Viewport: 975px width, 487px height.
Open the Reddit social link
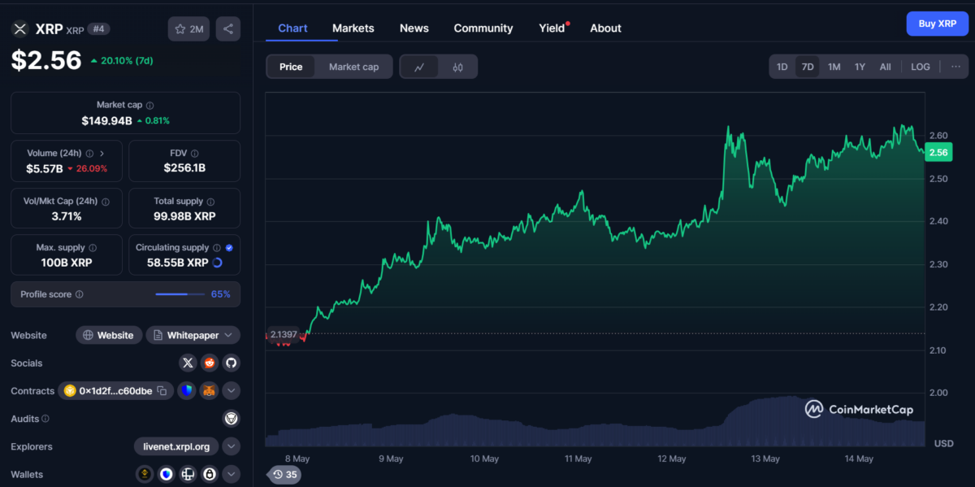pyautogui.click(x=210, y=363)
